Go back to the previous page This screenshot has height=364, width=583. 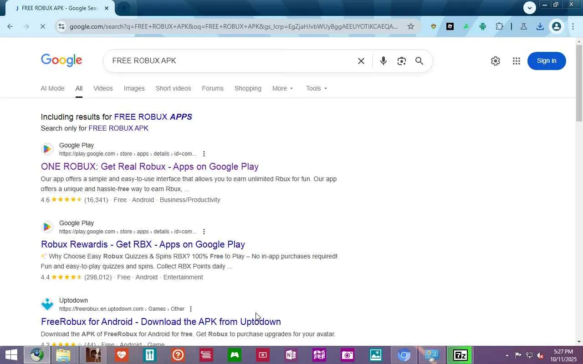10,26
